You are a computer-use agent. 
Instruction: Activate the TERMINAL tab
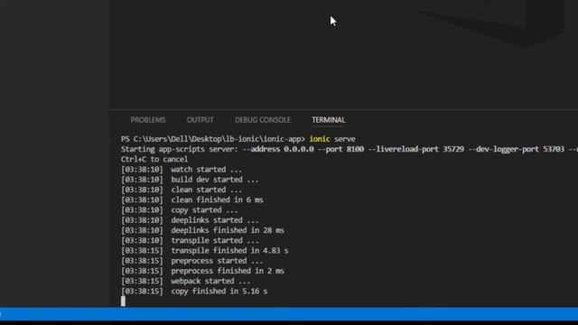click(x=329, y=120)
